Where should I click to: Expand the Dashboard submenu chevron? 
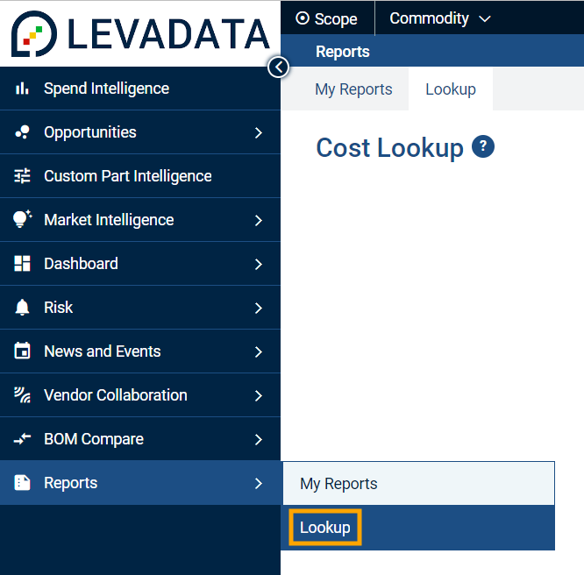coord(258,264)
